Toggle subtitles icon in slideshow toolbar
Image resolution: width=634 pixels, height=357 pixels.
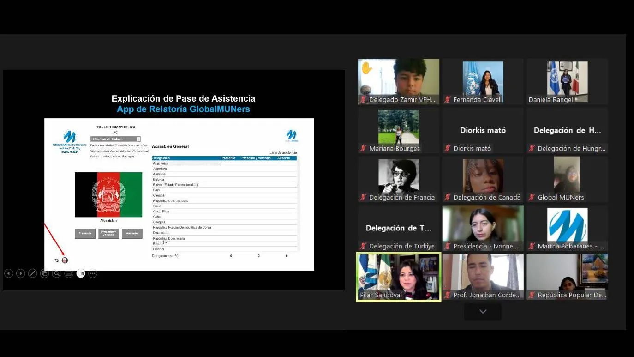click(69, 273)
